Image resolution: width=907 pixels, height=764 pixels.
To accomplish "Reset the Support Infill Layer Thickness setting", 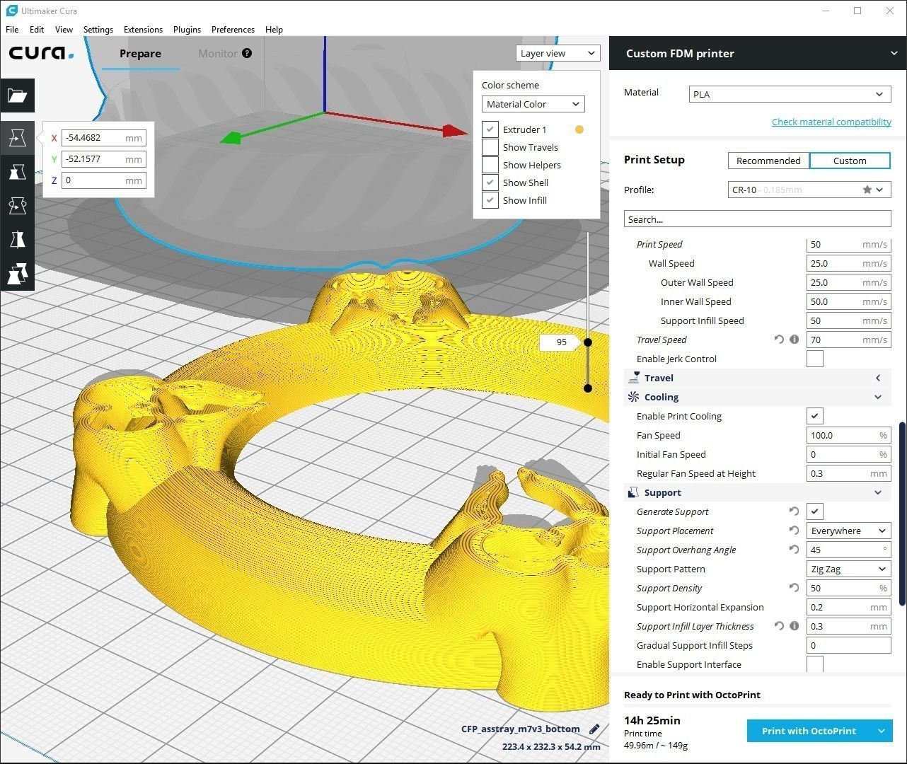I will coord(779,626).
